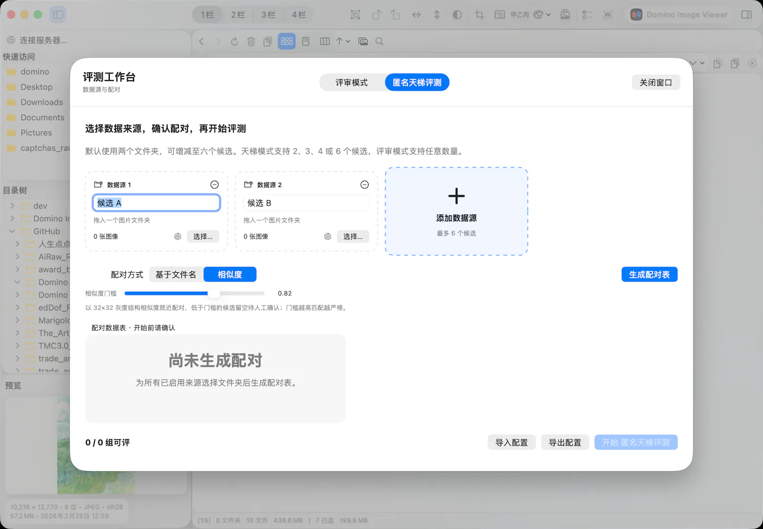Click the image stack icon in toolbar

[x=565, y=15]
